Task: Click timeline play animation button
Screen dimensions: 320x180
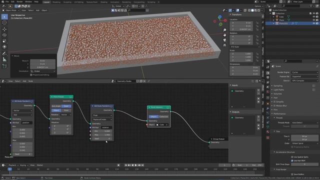Action: [x=136, y=165]
